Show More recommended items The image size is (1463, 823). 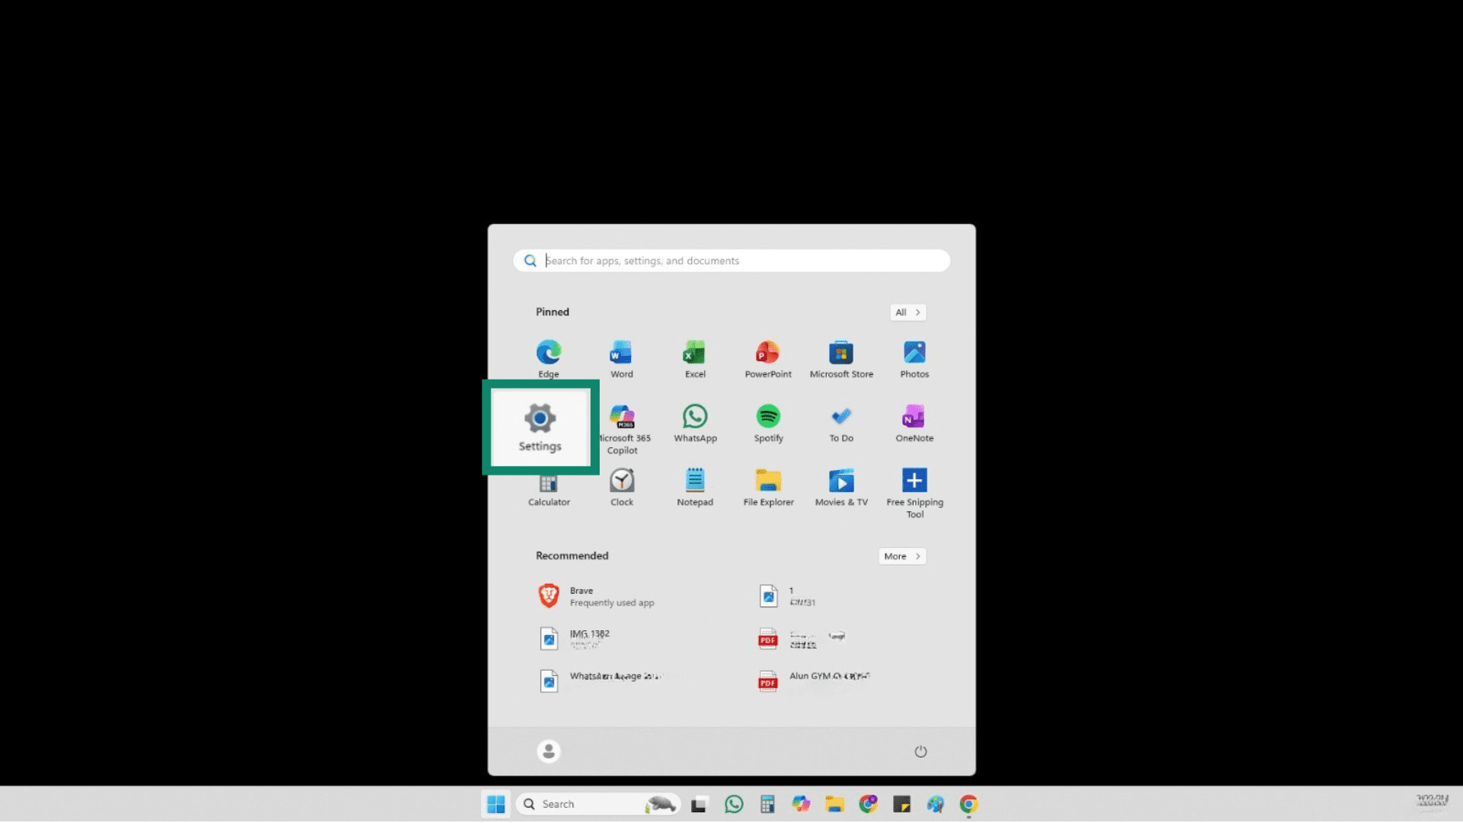(x=901, y=556)
